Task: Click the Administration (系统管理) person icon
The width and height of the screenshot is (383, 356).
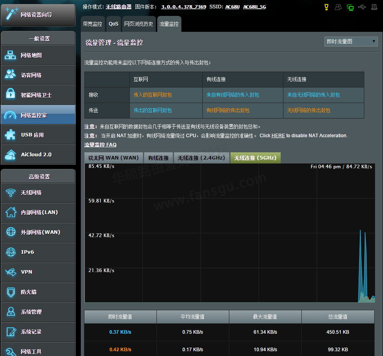Action: pyautogui.click(x=11, y=311)
